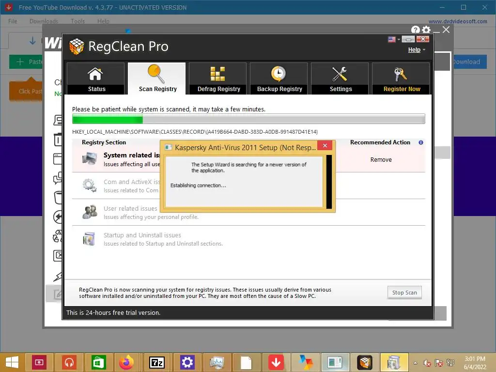Launch Firefox from the taskbar
This screenshot has height=372, width=496.
126,362
